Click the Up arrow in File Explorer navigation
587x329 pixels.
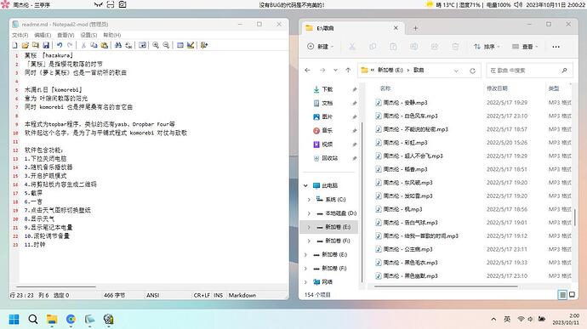348,70
